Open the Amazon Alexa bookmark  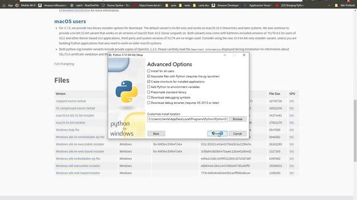click(53, 5)
